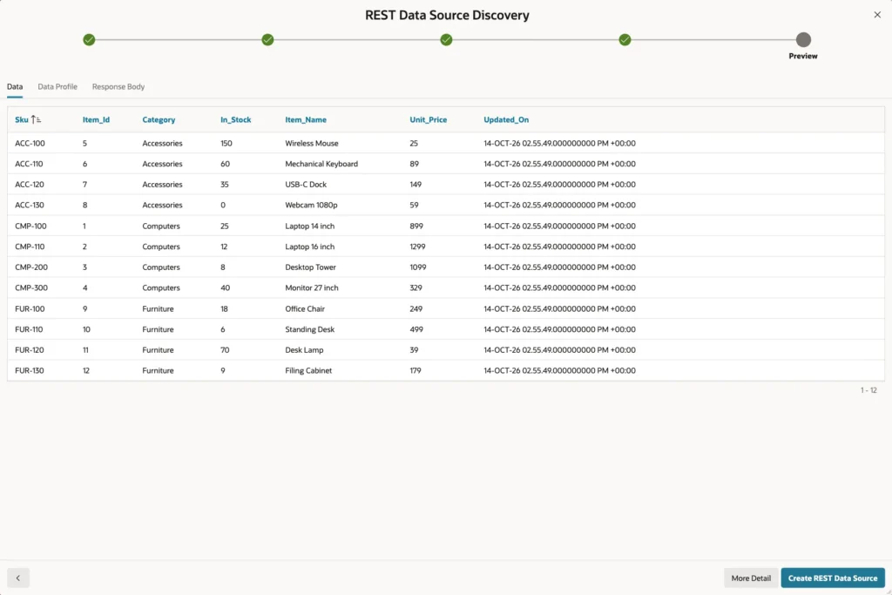Select the CMP-300 Sku cell

(x=31, y=287)
